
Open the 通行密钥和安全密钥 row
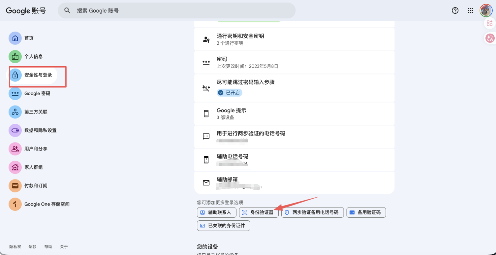(x=294, y=39)
